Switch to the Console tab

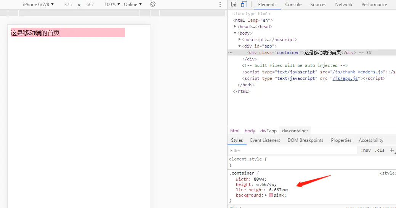(x=293, y=5)
